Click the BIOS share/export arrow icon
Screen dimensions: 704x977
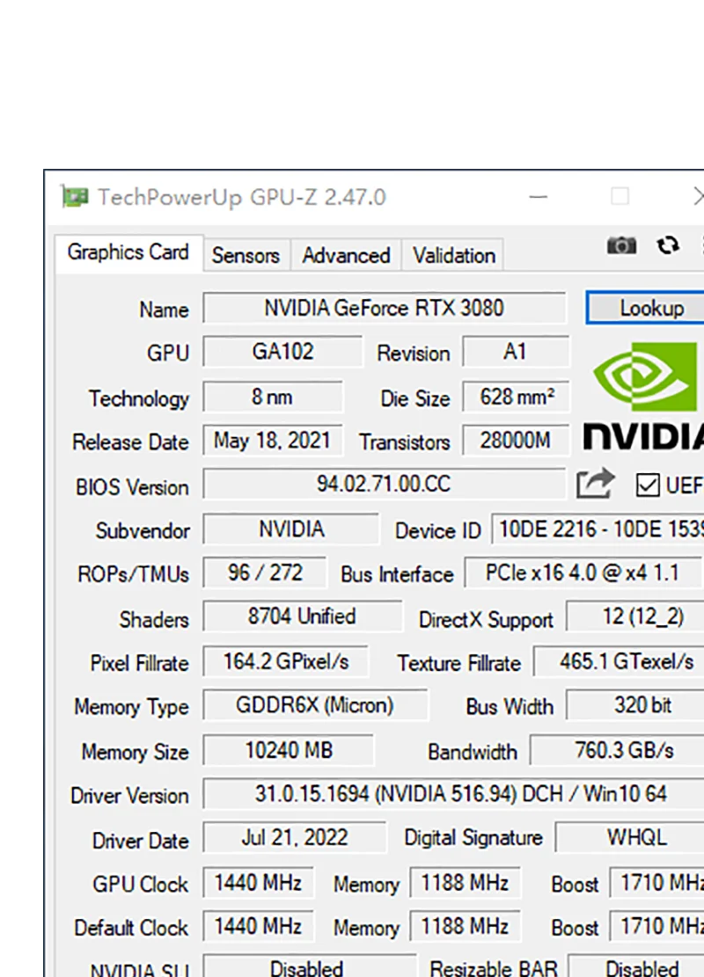tap(595, 484)
